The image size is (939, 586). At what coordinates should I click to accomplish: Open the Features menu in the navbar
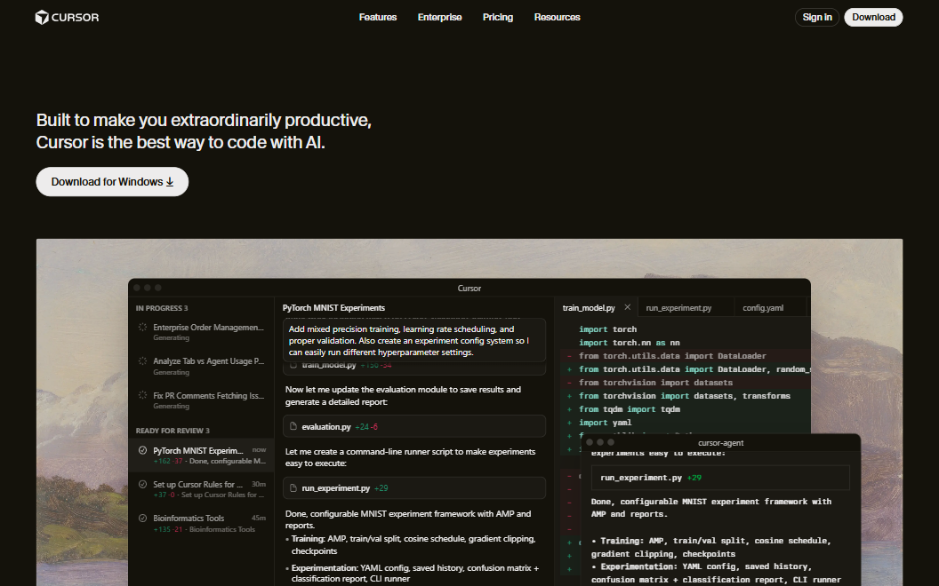[378, 17]
